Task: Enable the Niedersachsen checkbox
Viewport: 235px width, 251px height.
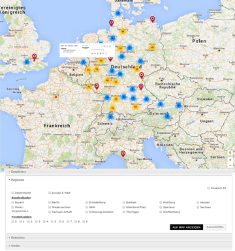Action: (50, 207)
